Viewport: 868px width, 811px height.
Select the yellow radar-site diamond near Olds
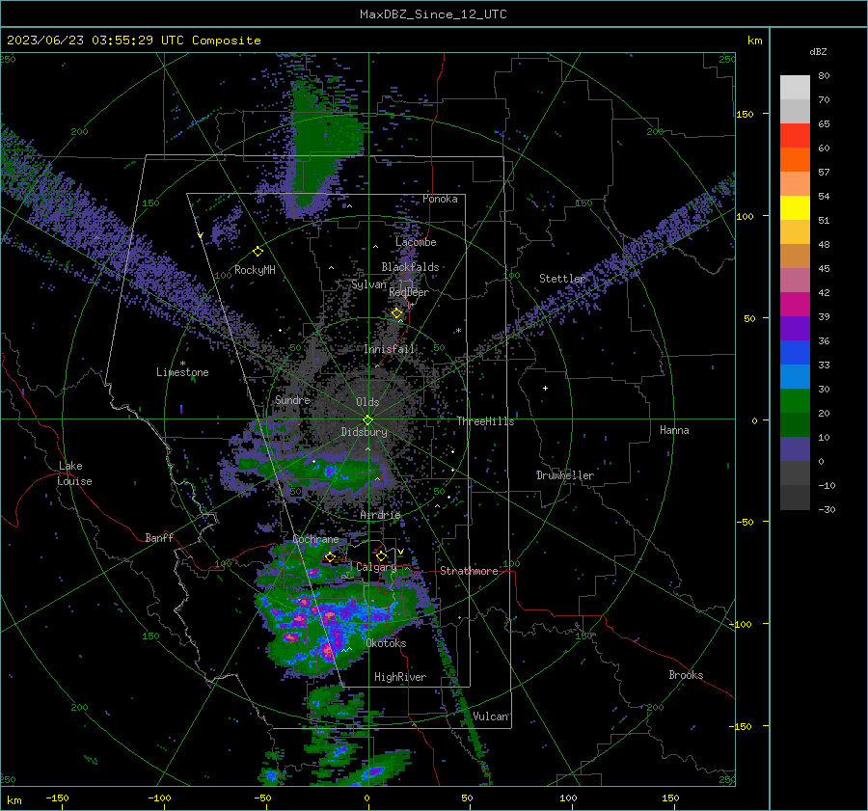(x=368, y=420)
